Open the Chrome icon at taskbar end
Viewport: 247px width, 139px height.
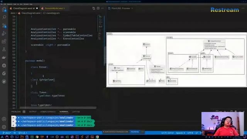(x=97, y=137)
